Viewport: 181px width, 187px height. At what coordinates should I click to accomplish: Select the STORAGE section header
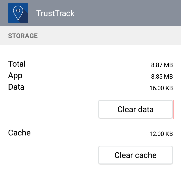pyautogui.click(x=23, y=36)
